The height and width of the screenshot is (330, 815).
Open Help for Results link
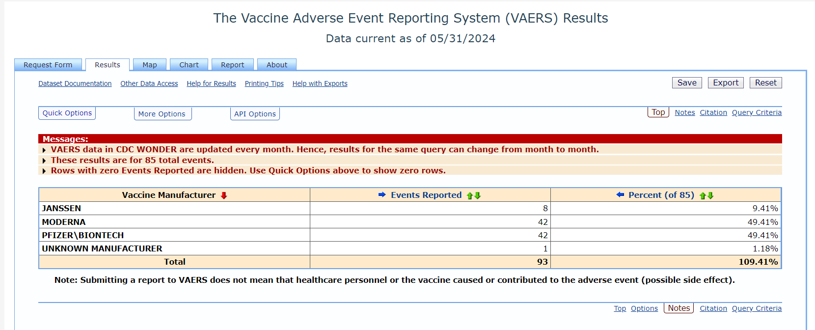pyautogui.click(x=212, y=84)
